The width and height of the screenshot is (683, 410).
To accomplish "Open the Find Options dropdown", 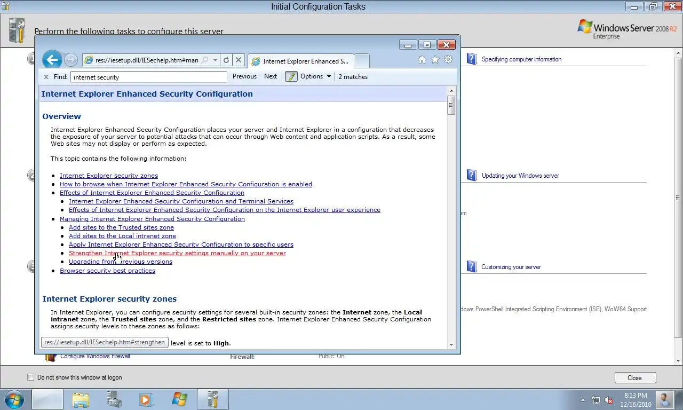I will click(315, 76).
